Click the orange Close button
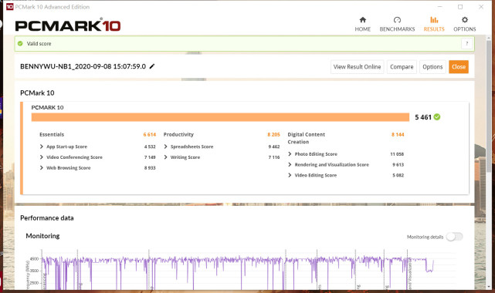Screen dimensions: 495x293 (459, 67)
